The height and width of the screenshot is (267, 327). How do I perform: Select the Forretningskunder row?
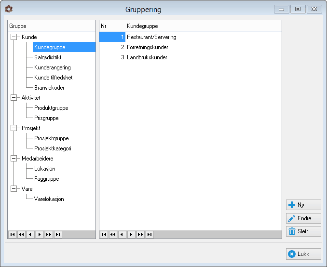(190, 47)
